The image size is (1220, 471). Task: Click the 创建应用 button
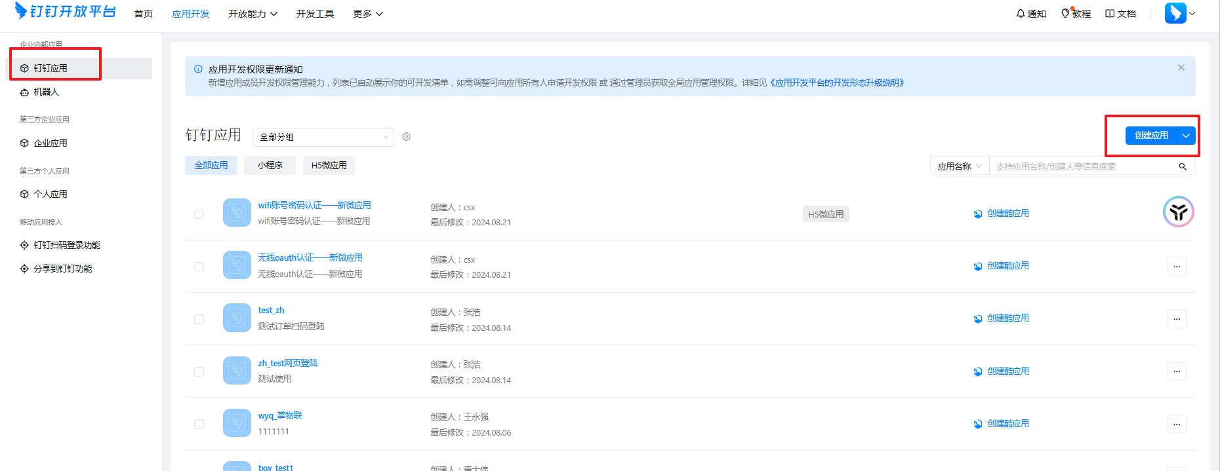[x=1151, y=136]
